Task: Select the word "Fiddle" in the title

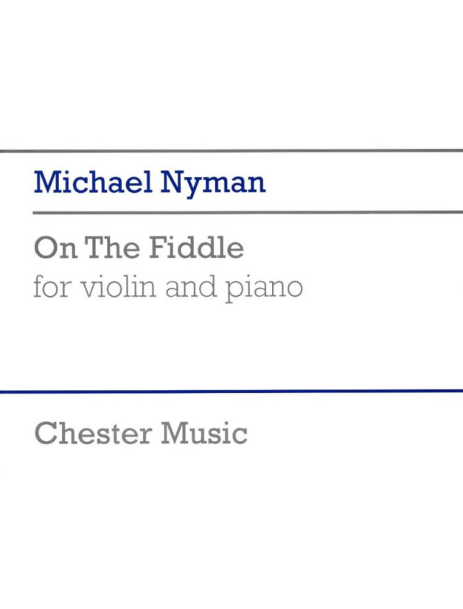Action: coord(197,247)
